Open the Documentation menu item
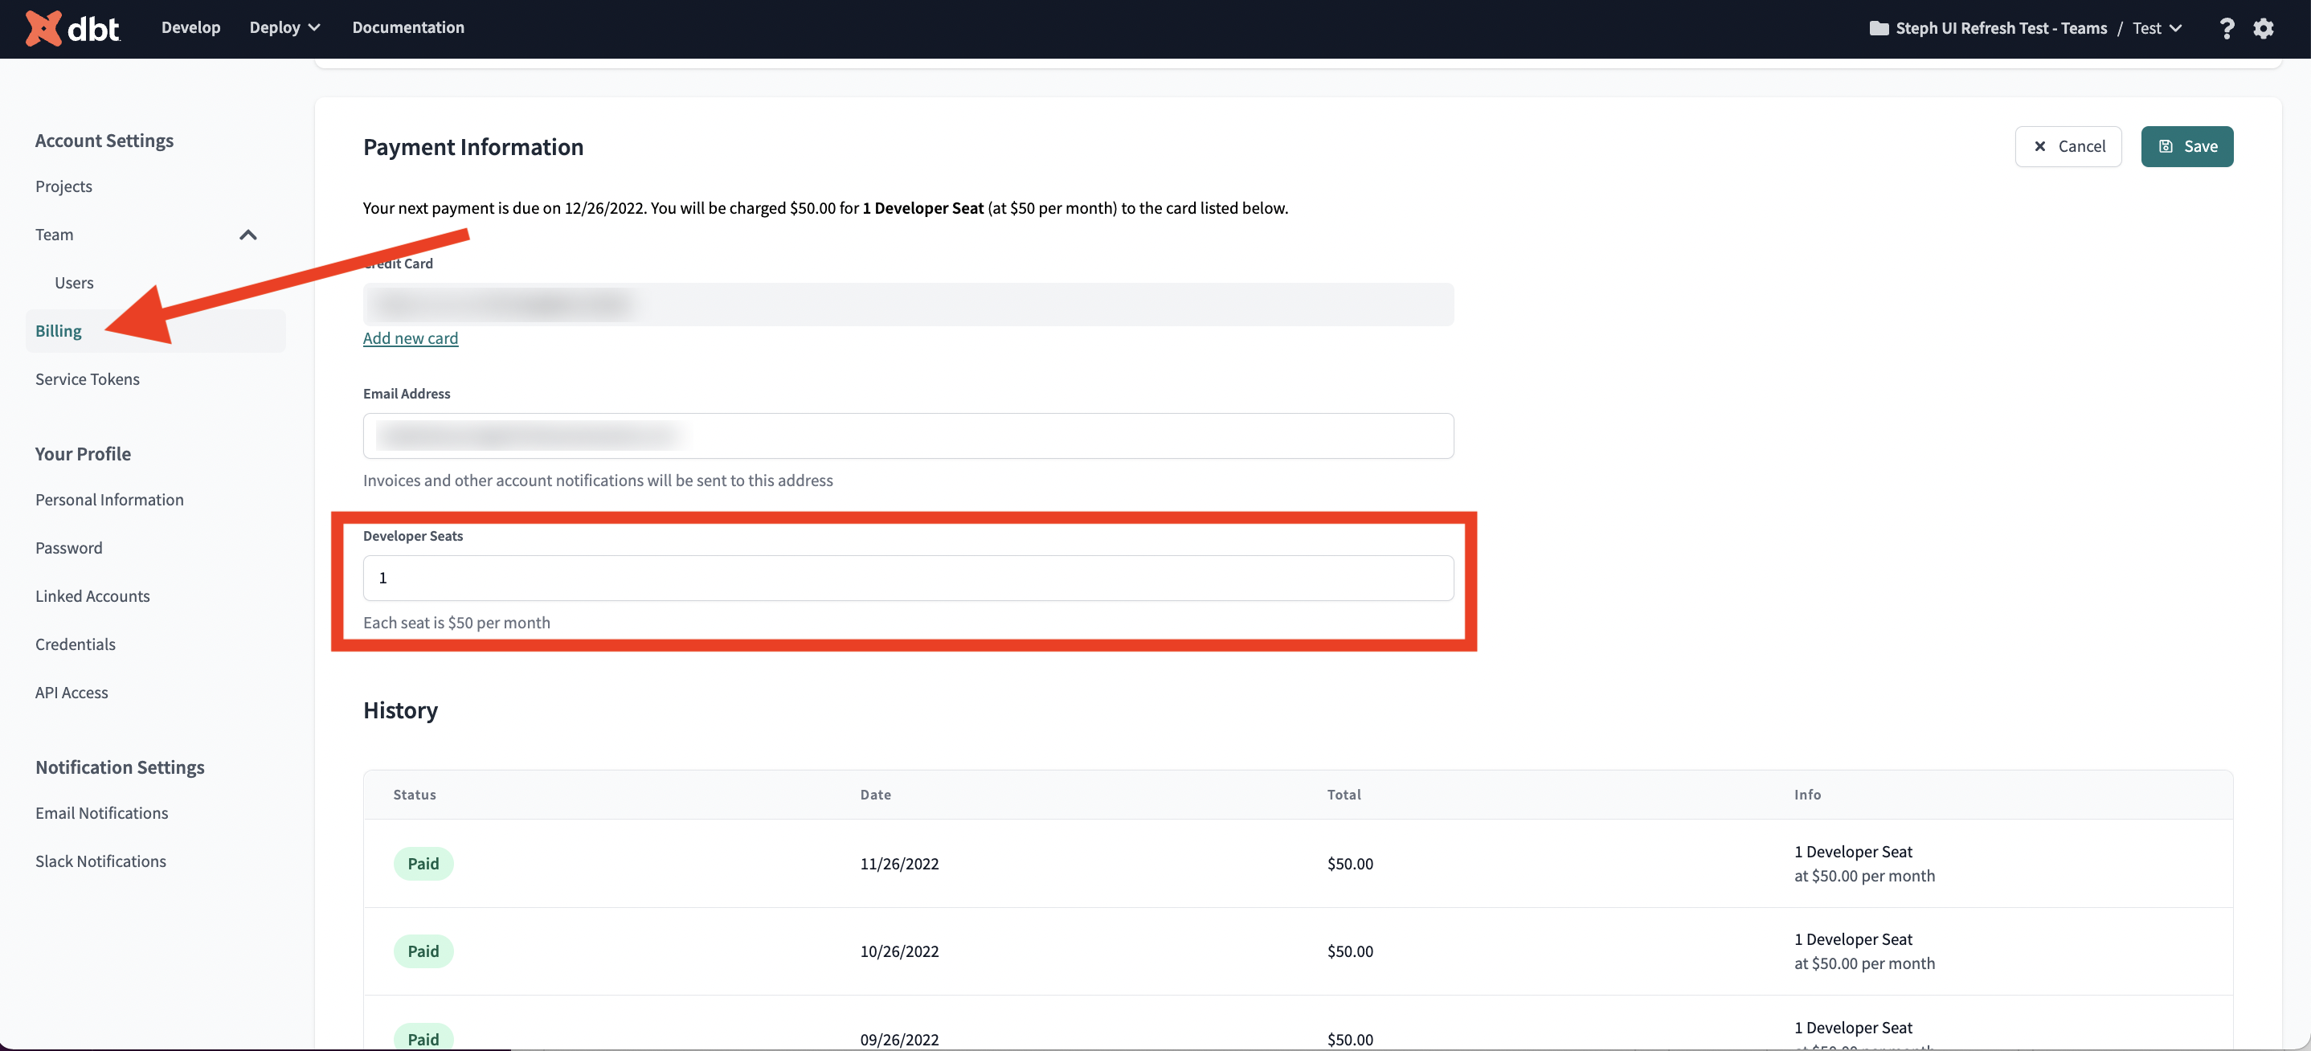 pyautogui.click(x=408, y=28)
